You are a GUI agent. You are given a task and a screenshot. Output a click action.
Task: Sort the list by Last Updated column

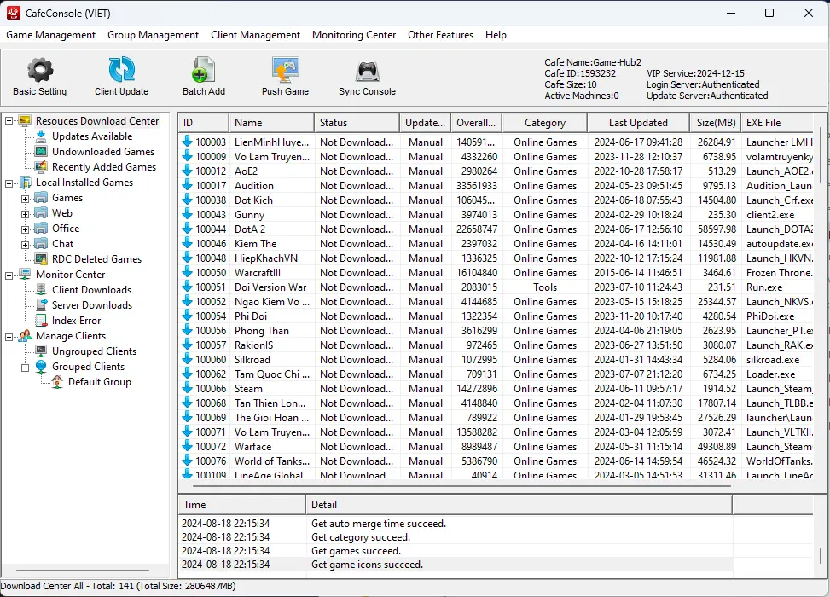[638, 123]
